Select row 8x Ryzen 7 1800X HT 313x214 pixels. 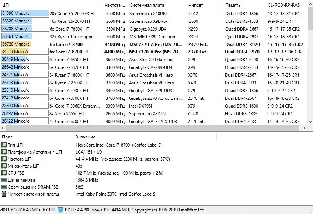(154, 75)
